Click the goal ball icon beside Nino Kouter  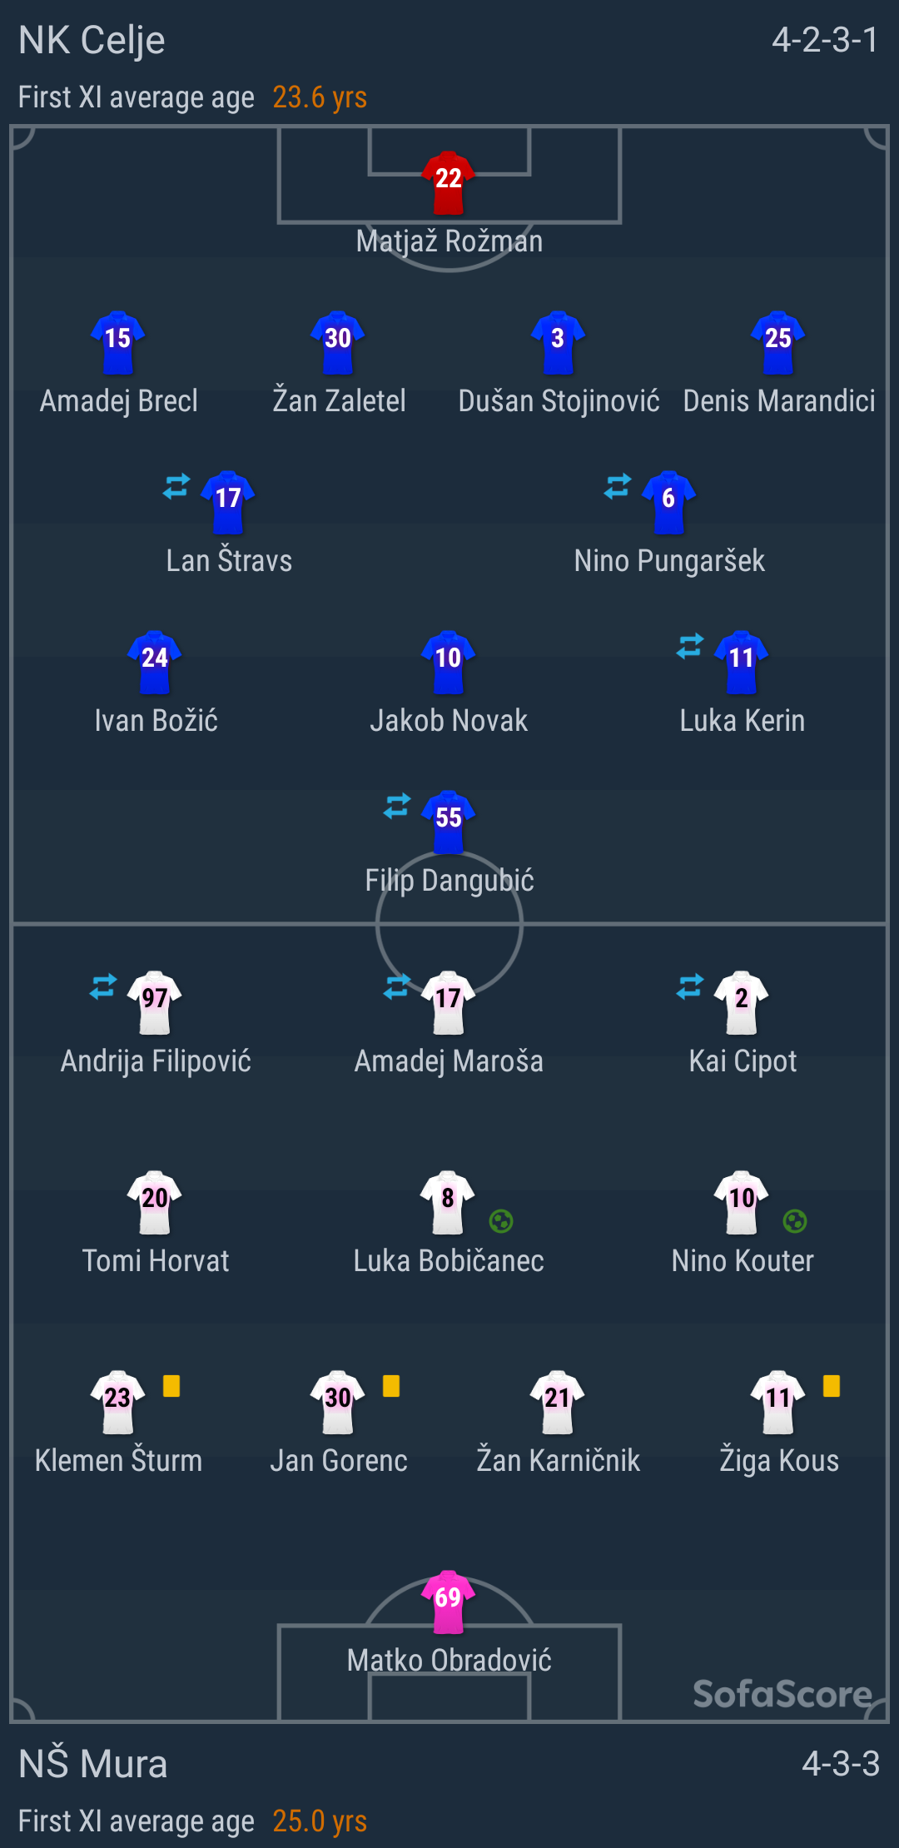[x=795, y=1221]
